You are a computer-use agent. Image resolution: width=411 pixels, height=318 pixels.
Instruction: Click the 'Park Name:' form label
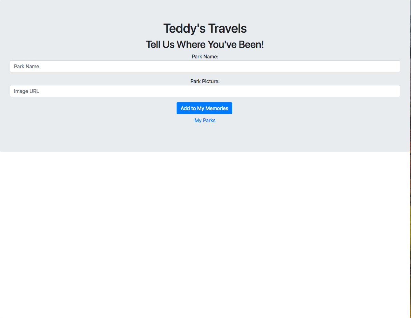pyautogui.click(x=205, y=56)
